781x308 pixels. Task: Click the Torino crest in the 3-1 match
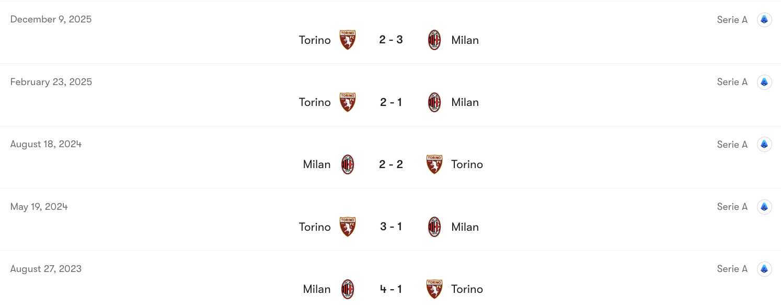pos(347,227)
